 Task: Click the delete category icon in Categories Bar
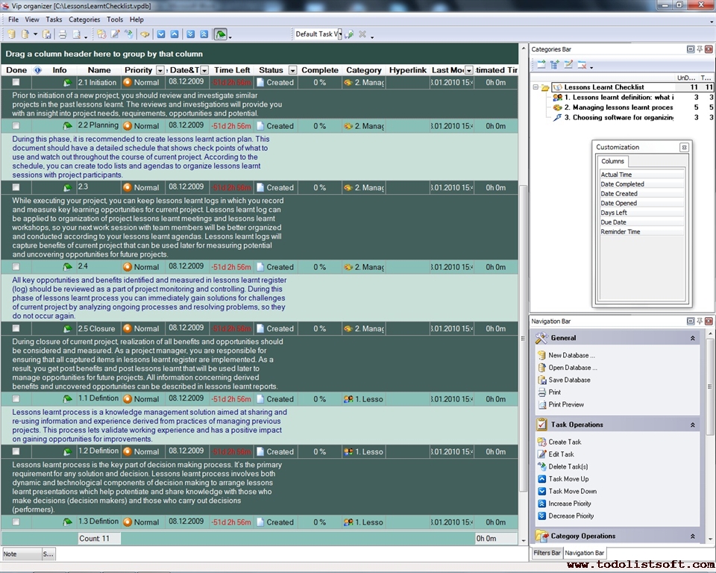point(582,65)
